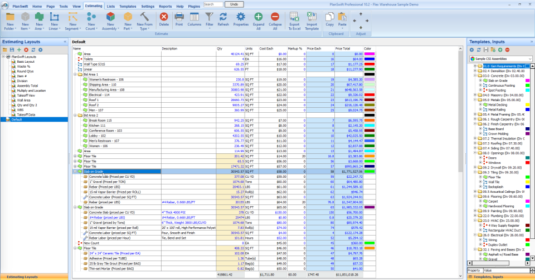Click red delete icon in Estimating Layouts toolbar
Screen dimensions: 535x280
[x=26, y=49]
